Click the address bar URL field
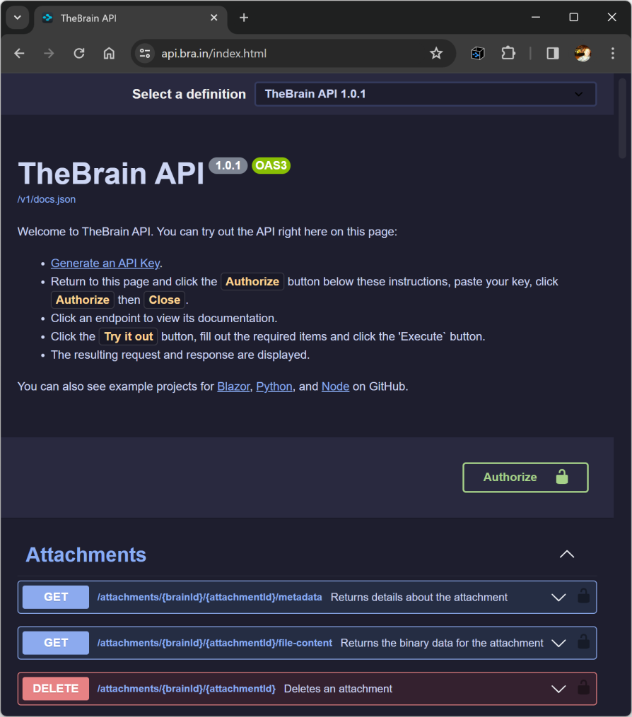This screenshot has width=632, height=717. point(283,54)
